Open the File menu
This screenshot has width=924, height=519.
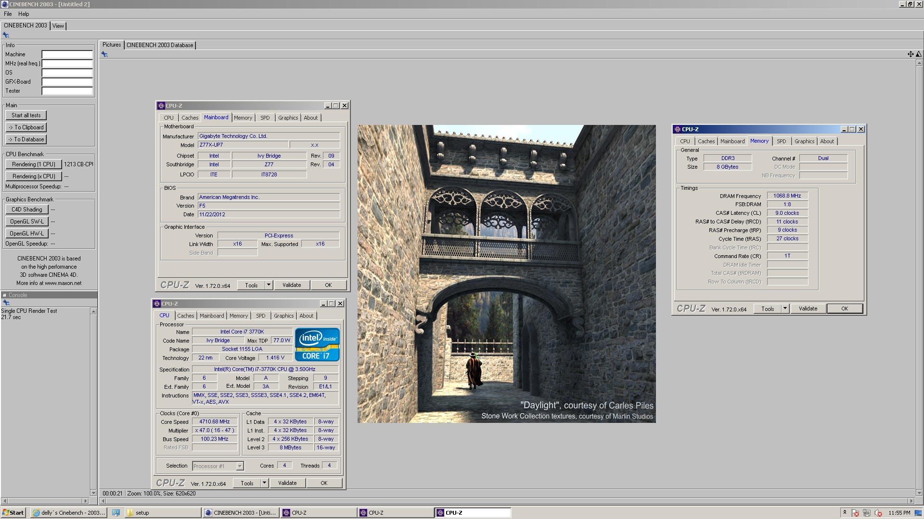(x=8, y=14)
